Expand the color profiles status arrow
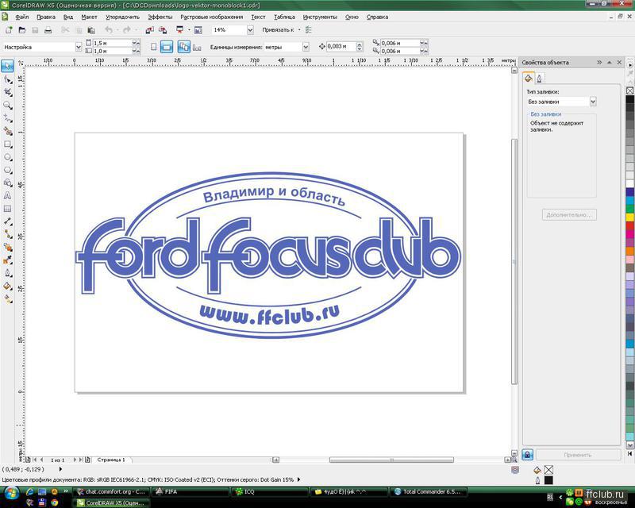 point(299,479)
